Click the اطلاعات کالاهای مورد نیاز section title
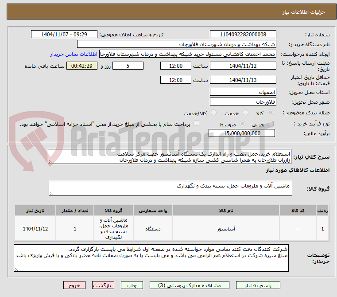337x297 pixels. click(x=298, y=170)
